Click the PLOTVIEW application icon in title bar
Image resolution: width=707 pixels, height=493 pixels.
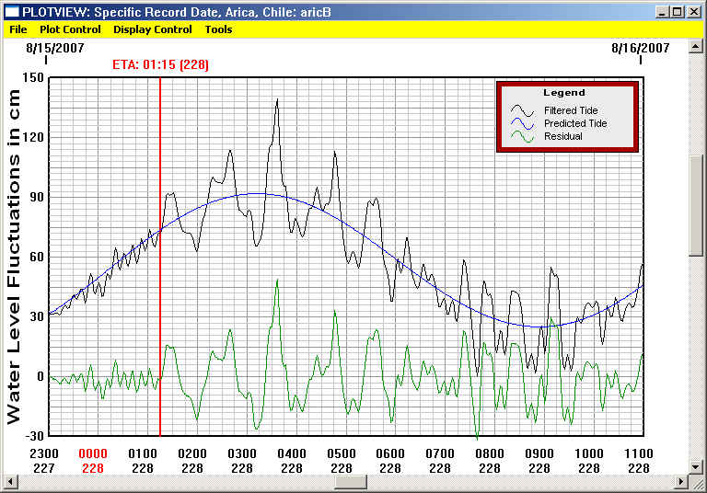click(11, 11)
